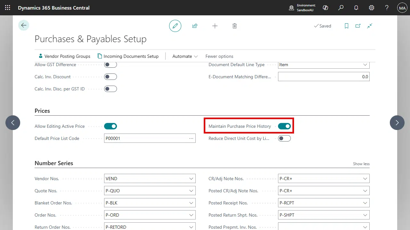Disable Allow Editing Active Price toggle

coord(111,126)
